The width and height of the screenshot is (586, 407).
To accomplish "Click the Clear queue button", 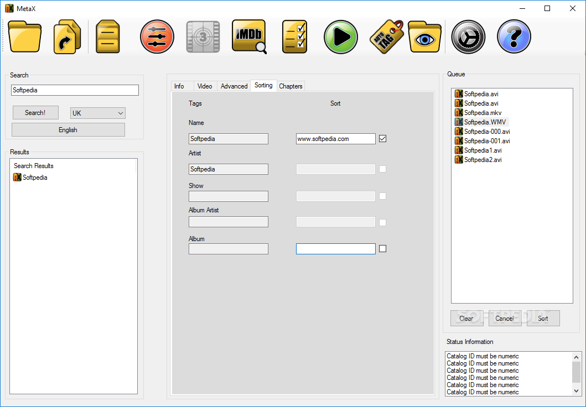I will 467,318.
